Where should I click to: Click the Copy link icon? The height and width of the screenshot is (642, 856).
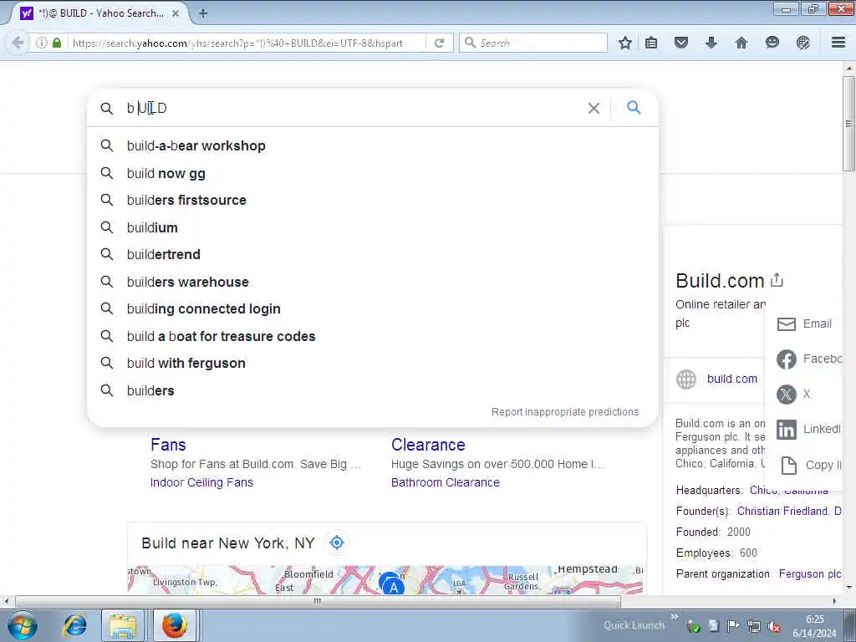789,465
